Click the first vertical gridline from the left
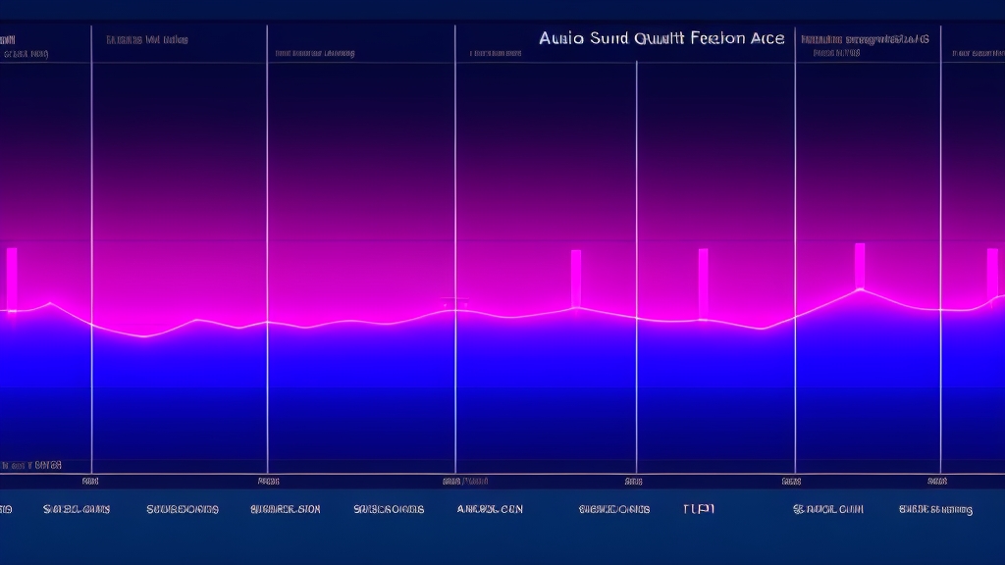This screenshot has height=565, width=1005. [x=91, y=245]
